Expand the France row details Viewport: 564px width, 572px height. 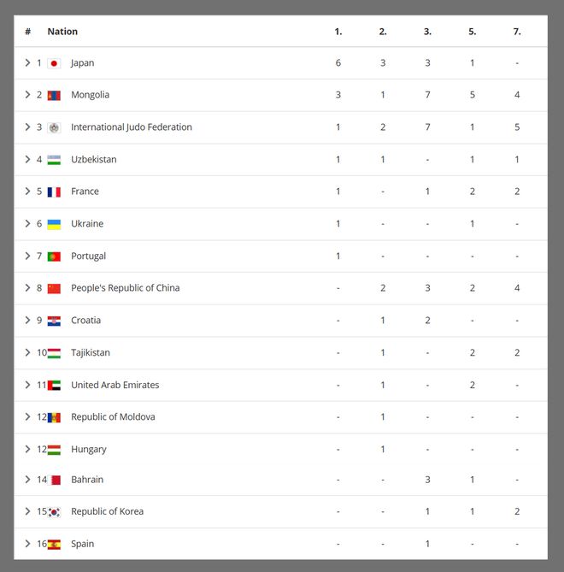(27, 192)
